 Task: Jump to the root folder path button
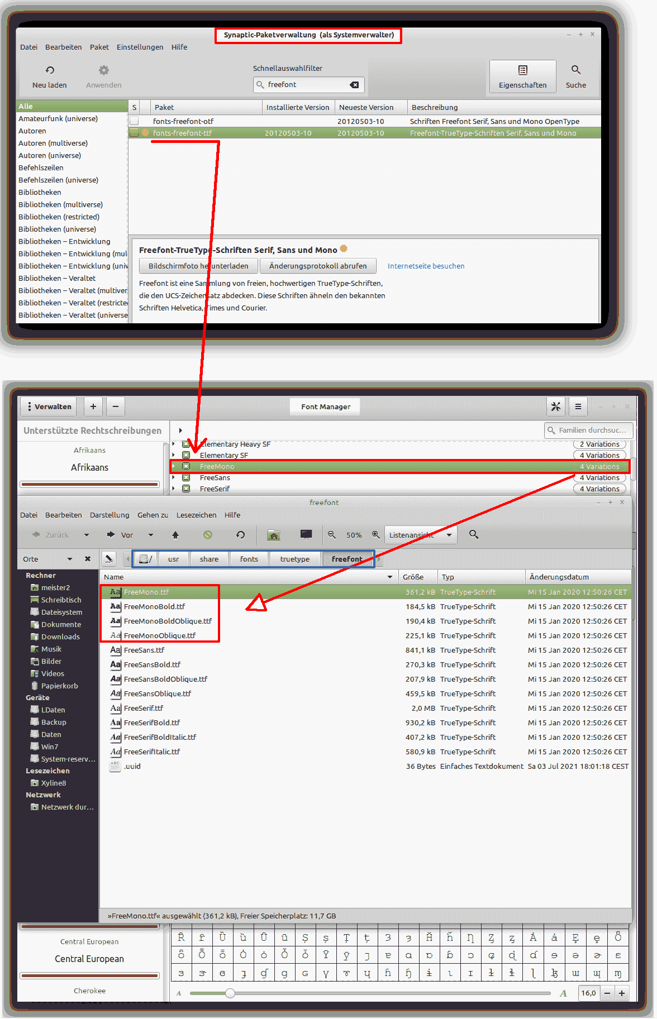coord(145,559)
